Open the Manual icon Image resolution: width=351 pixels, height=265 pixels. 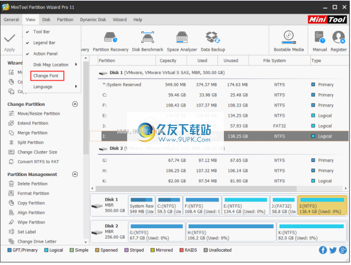[x=319, y=37]
